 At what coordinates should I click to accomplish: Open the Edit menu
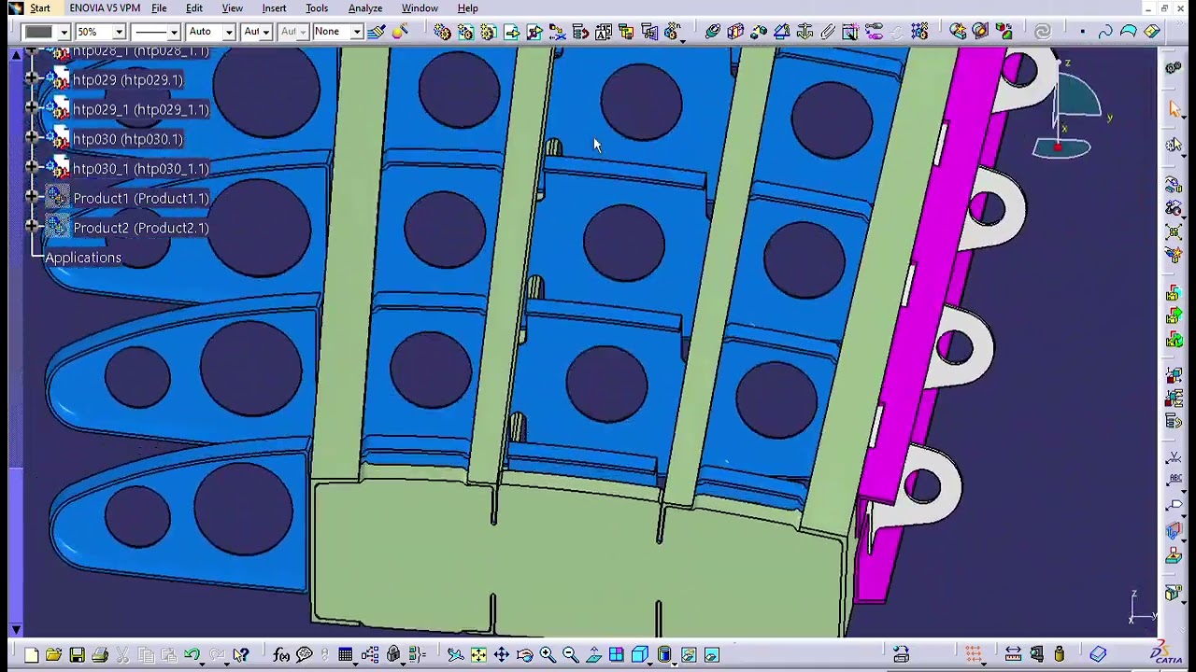click(194, 8)
